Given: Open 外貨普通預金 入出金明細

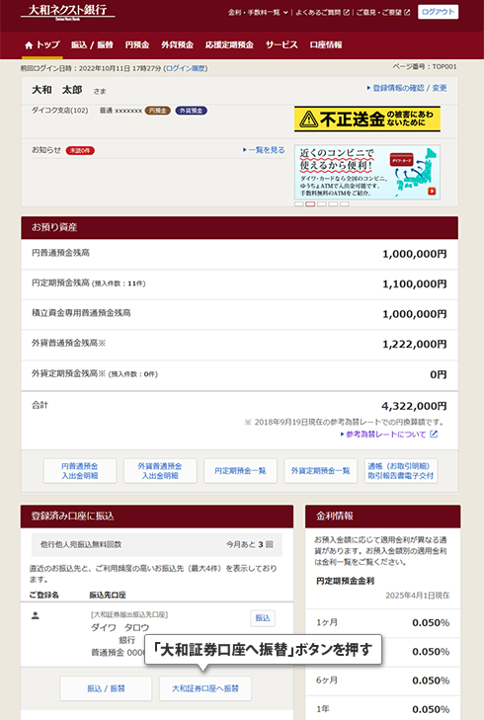Looking at the screenshot, I should (x=160, y=471).
